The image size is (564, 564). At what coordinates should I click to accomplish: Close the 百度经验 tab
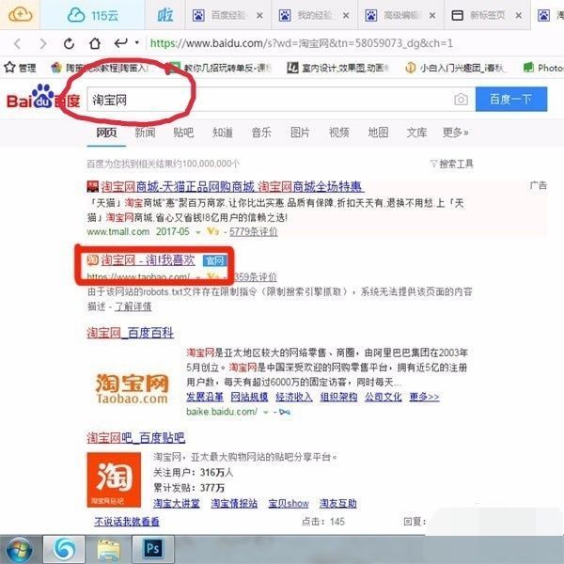coord(259,16)
